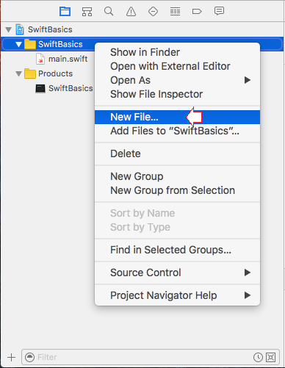
Task: Show the Report navigator speech bubble icon
Action: point(219,11)
